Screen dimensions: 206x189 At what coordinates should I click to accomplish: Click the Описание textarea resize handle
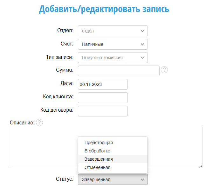(201, 166)
